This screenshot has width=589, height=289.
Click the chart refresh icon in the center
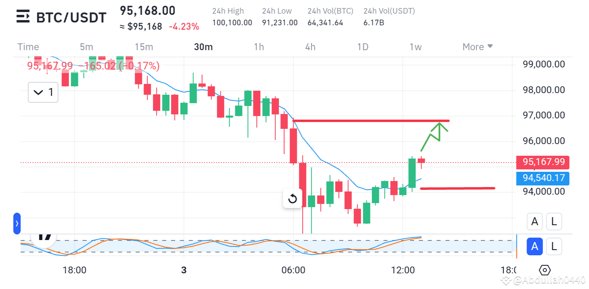[293, 198]
